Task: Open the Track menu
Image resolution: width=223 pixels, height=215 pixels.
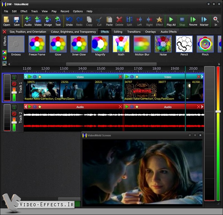Action: 34,11
